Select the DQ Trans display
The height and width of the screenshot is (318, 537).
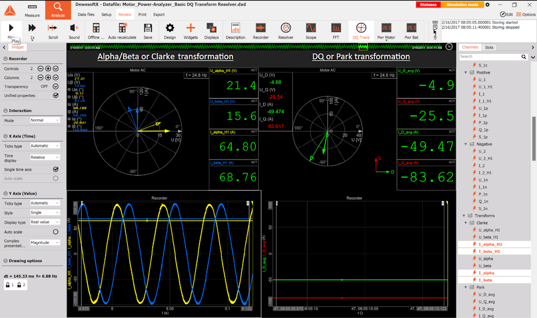pos(361,31)
